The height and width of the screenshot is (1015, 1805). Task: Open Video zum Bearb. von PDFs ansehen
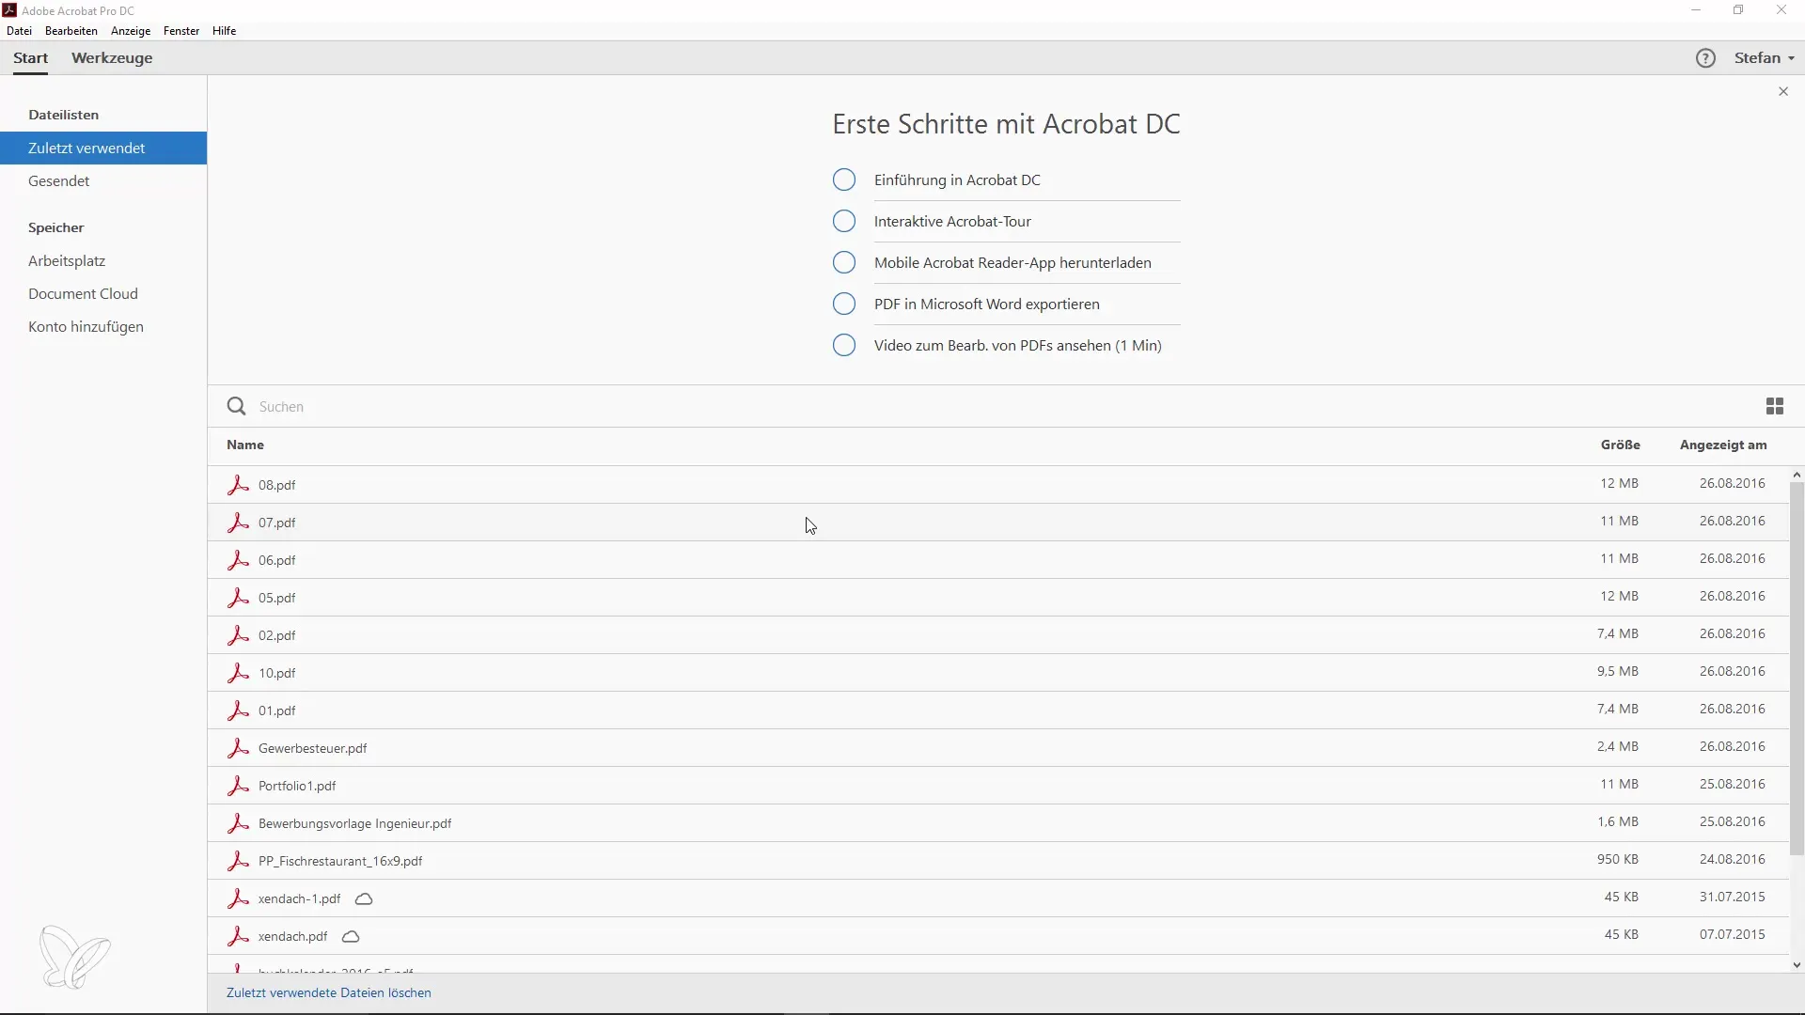[x=1018, y=346]
